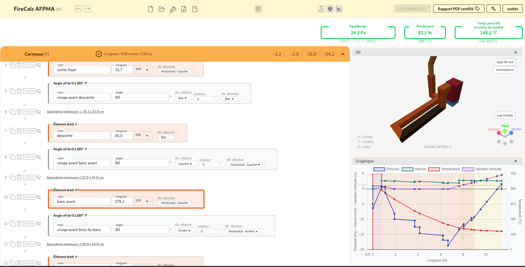This screenshot has width=525, height=267.
Task: Click the annotations button in 3D panel
Action: coord(505,70)
